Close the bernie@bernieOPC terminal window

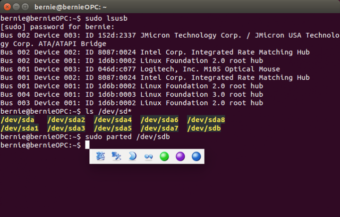pyautogui.click(x=7, y=7)
